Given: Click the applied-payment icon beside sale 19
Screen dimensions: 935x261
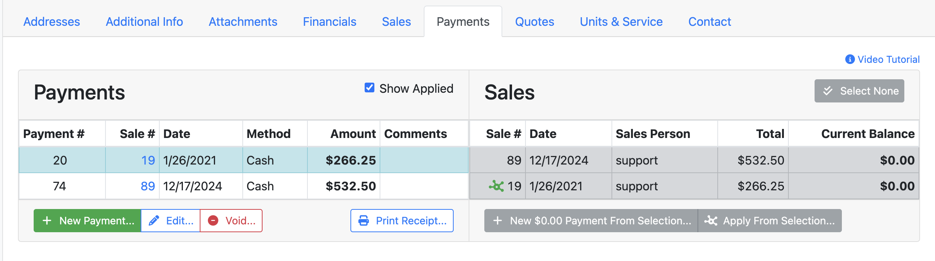Looking at the screenshot, I should (x=496, y=186).
